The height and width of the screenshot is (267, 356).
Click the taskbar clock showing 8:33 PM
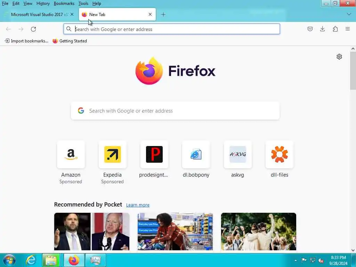338,260
